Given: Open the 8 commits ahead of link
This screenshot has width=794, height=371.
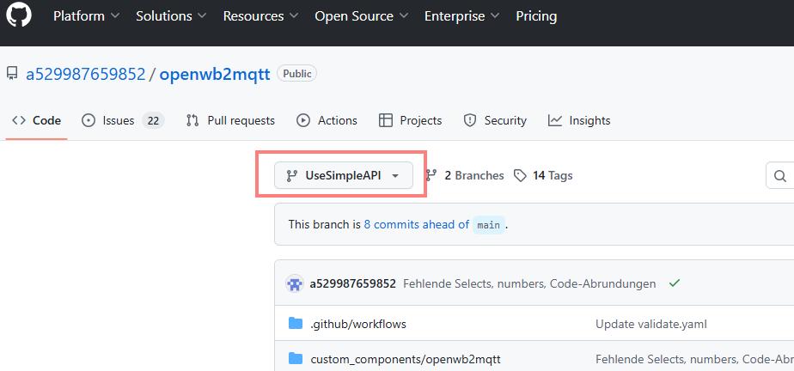Looking at the screenshot, I should (x=416, y=224).
